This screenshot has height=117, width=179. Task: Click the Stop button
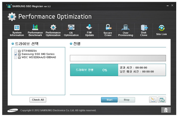pyautogui.click(x=127, y=100)
